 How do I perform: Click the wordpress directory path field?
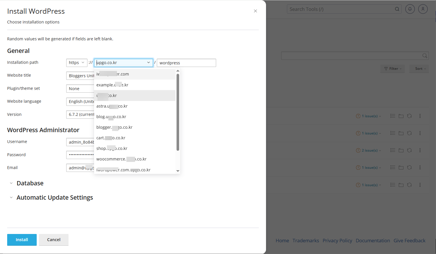coord(186,63)
